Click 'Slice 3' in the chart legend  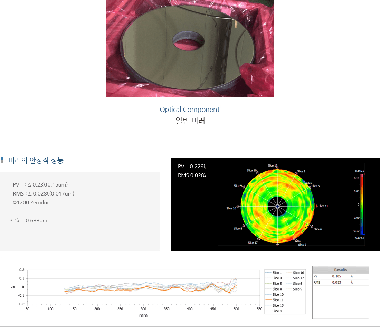coord(277,278)
